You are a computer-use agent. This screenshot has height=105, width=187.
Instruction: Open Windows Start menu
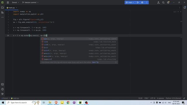tap(3, 102)
